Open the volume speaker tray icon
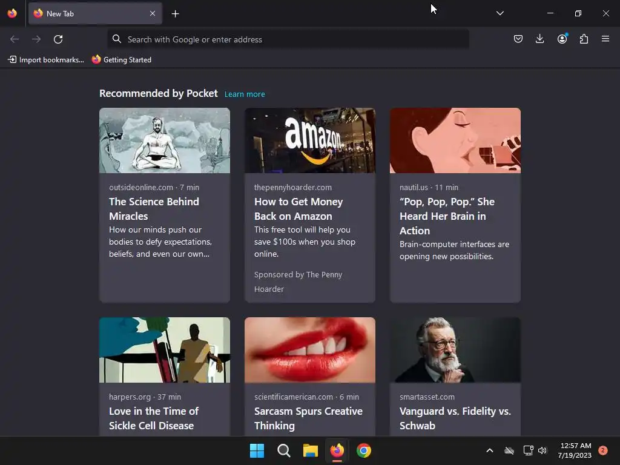The height and width of the screenshot is (465, 620). pos(542,450)
